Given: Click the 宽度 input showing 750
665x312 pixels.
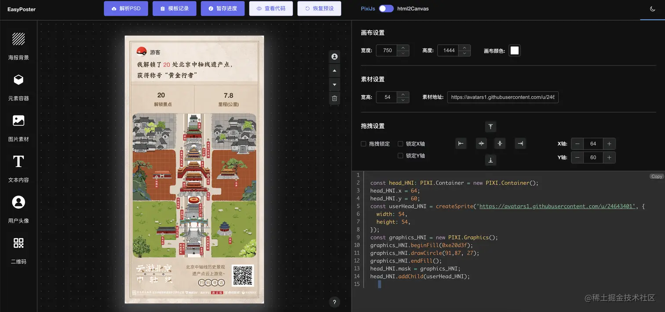Looking at the screenshot, I should click(x=387, y=51).
